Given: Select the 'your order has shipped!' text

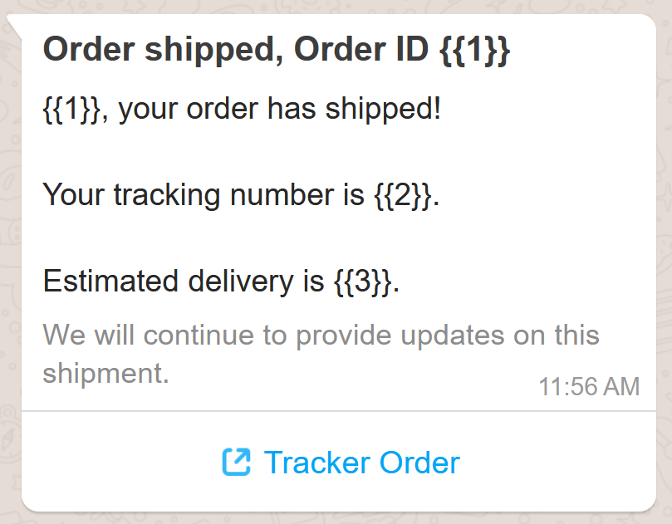Looking at the screenshot, I should [279, 109].
